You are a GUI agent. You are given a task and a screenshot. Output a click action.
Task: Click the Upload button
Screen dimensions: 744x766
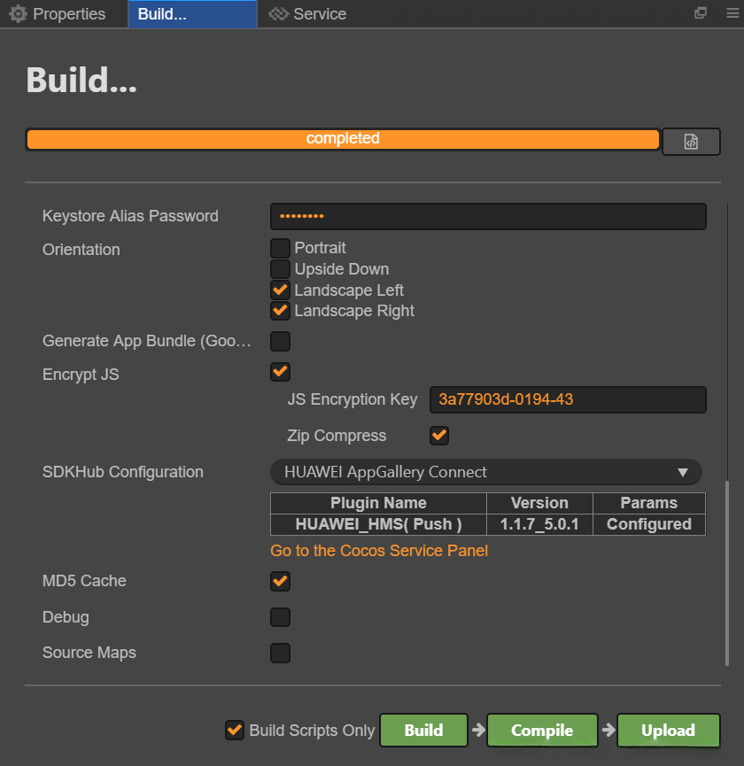[668, 731]
